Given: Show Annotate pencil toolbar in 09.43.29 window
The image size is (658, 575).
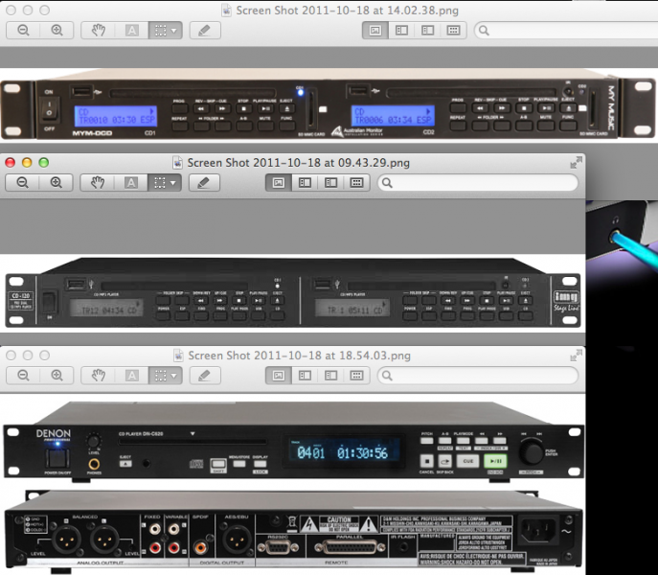Looking at the screenshot, I should tap(204, 183).
